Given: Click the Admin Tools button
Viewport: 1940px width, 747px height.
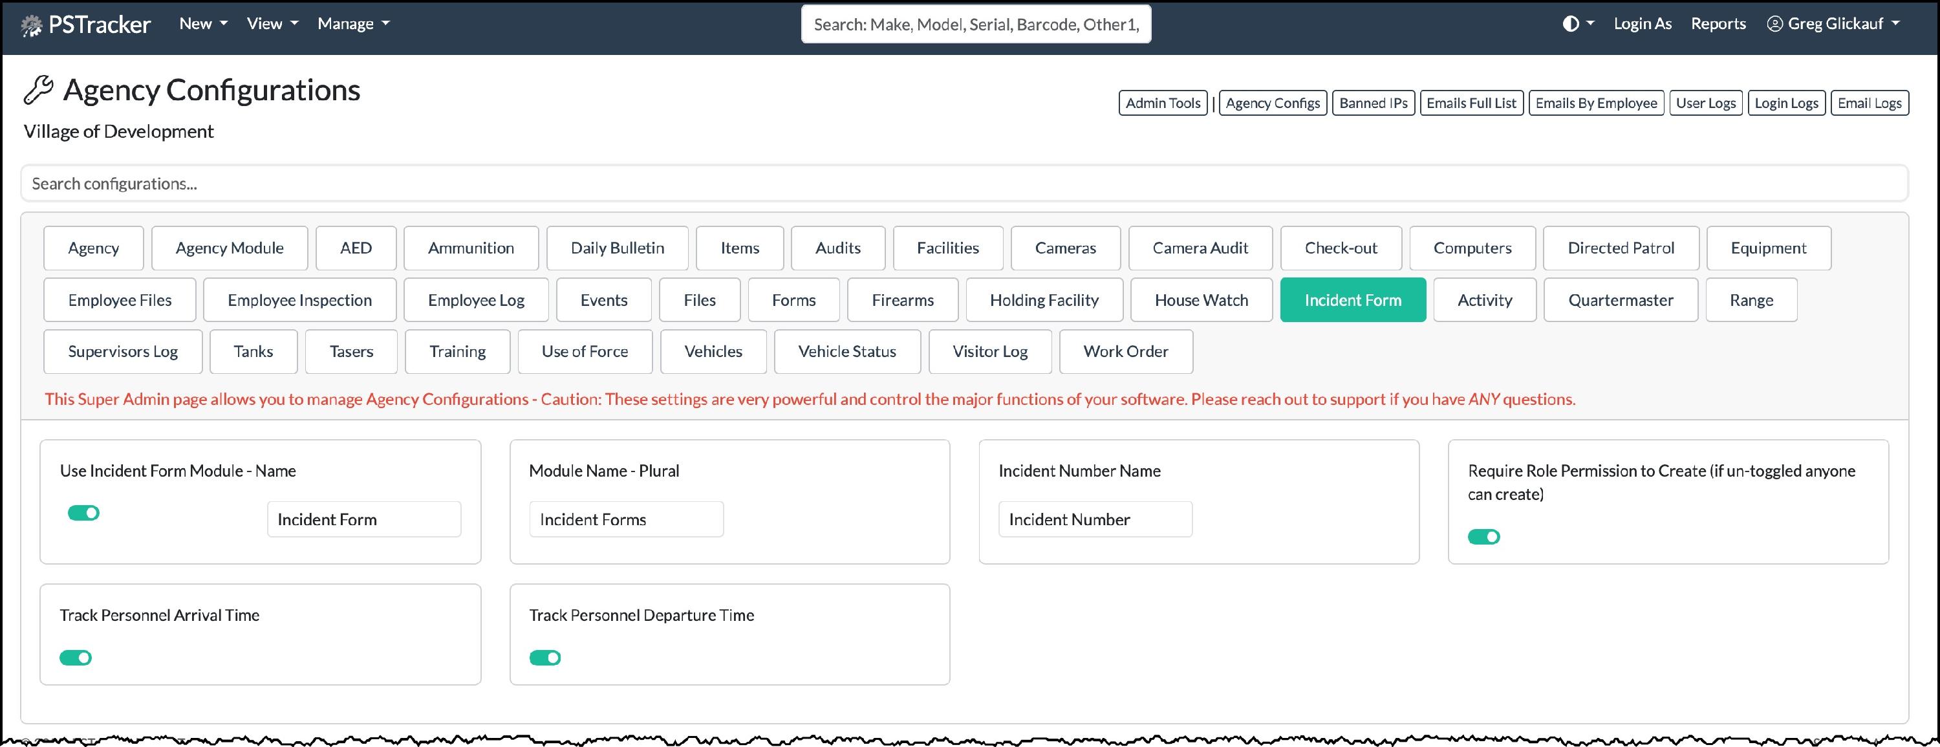Looking at the screenshot, I should (x=1163, y=103).
